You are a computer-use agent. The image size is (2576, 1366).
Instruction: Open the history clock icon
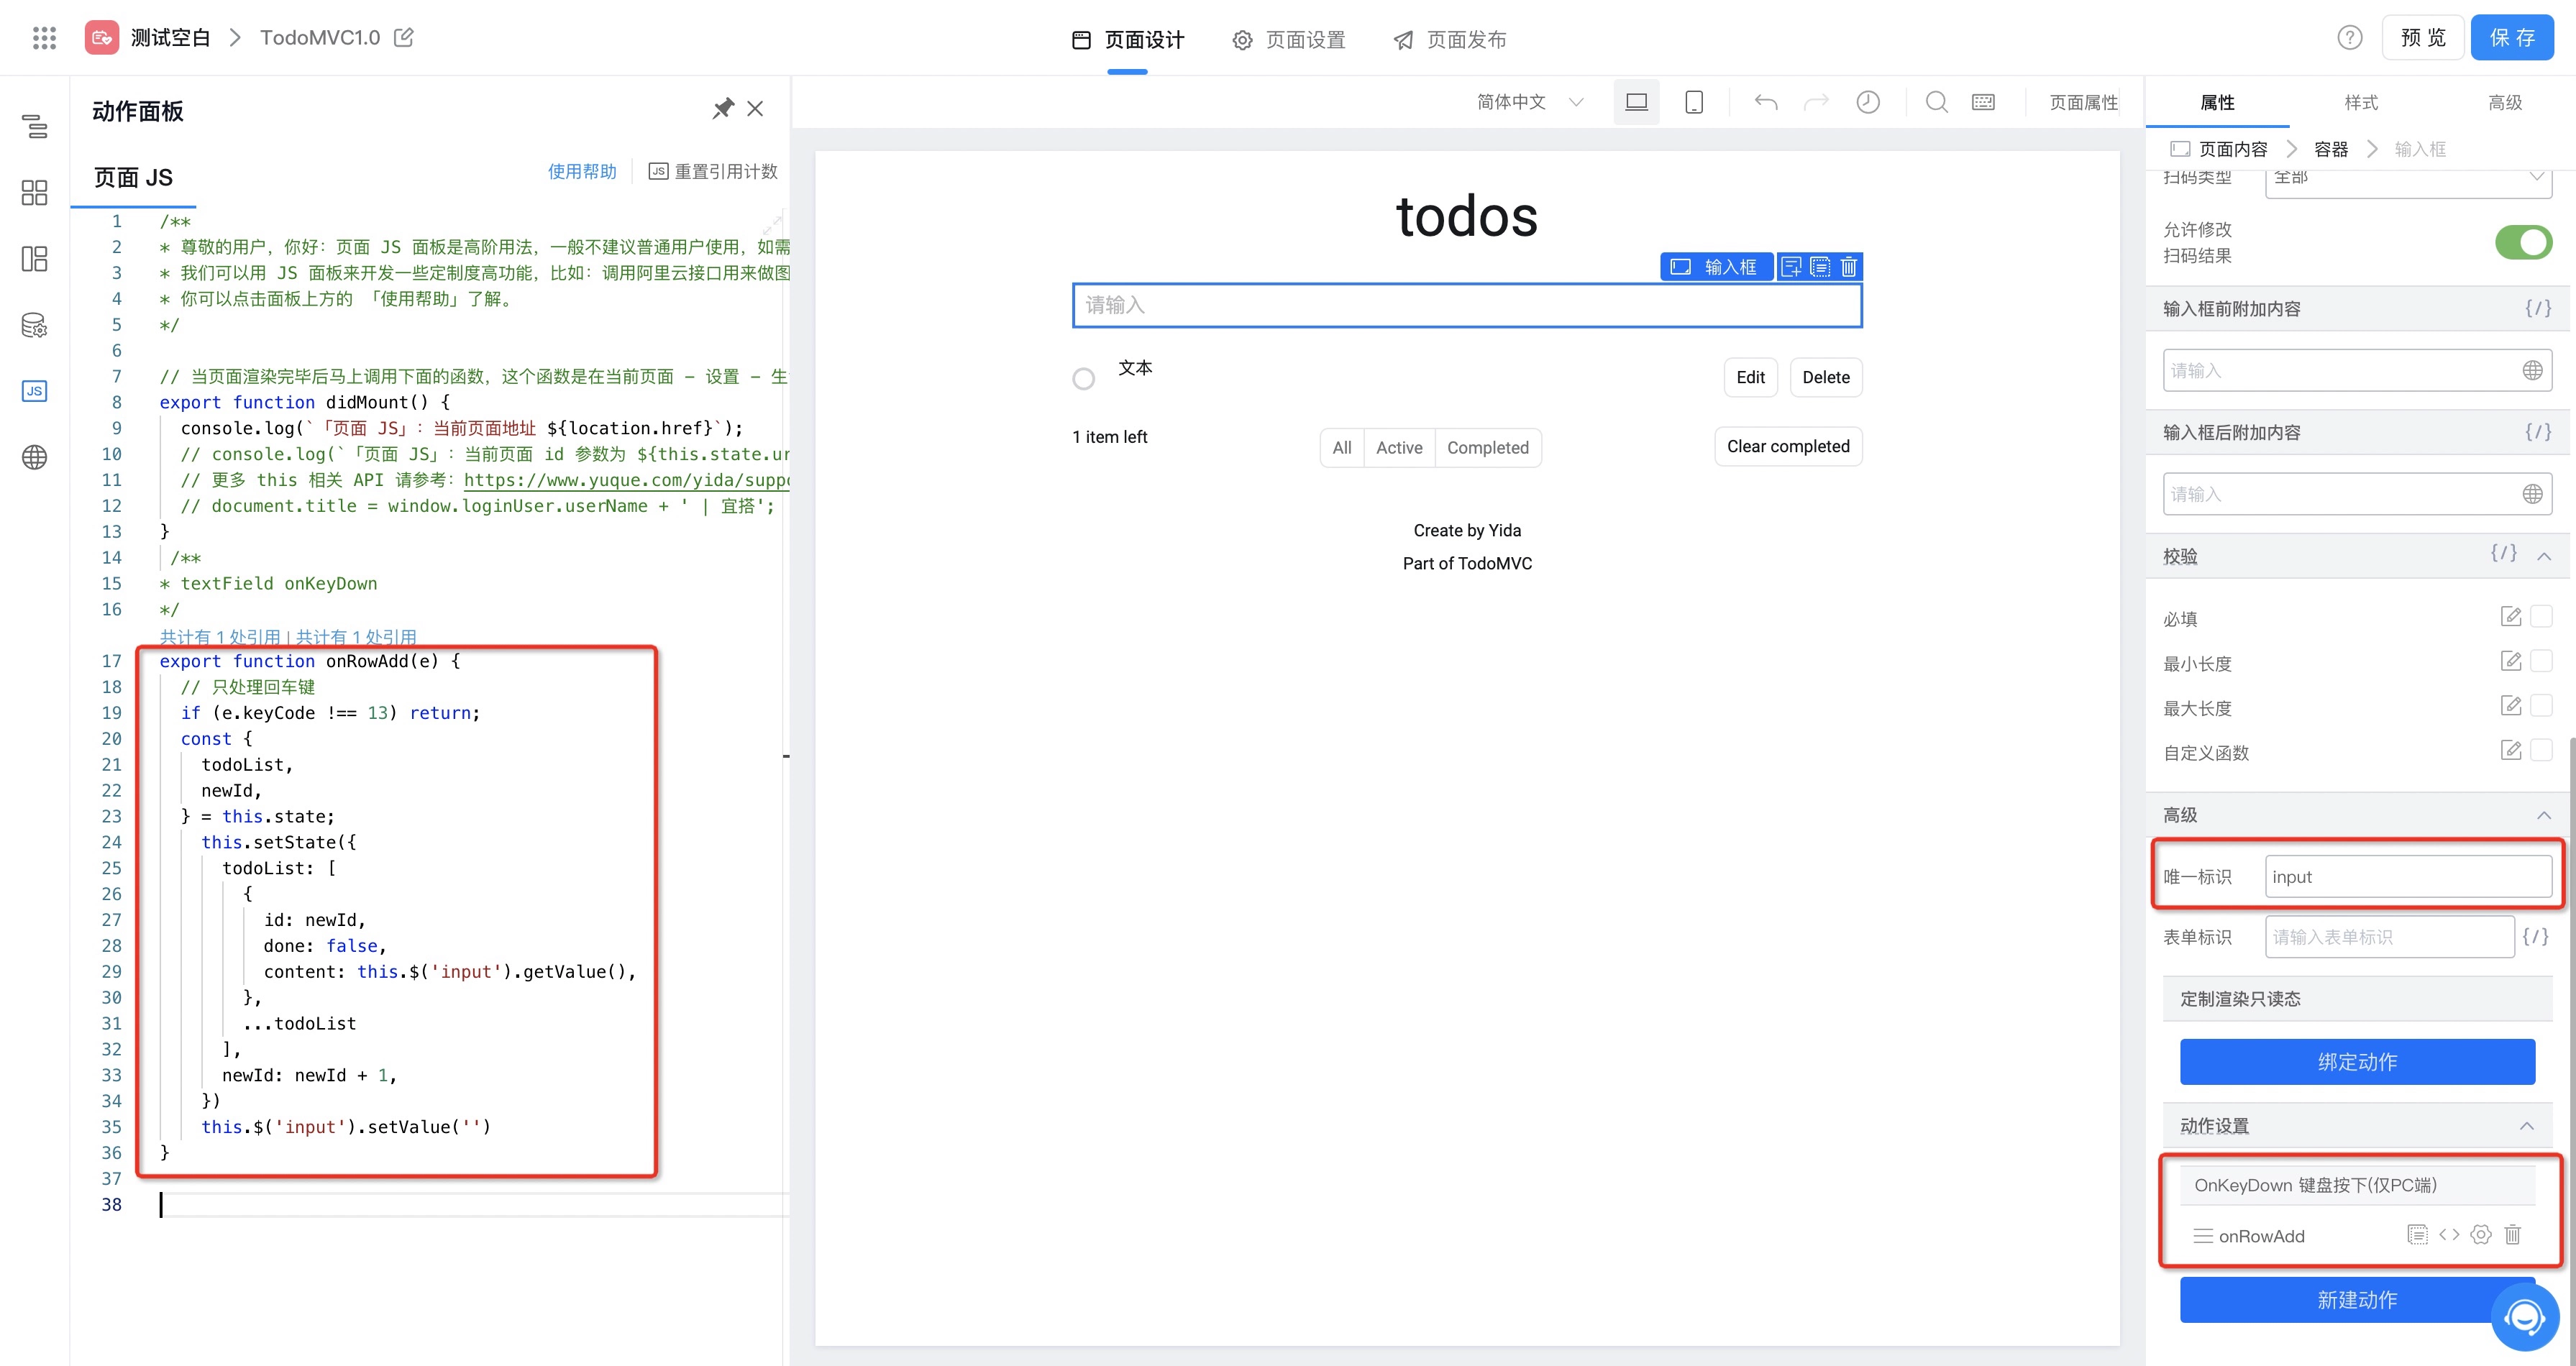coord(1867,102)
